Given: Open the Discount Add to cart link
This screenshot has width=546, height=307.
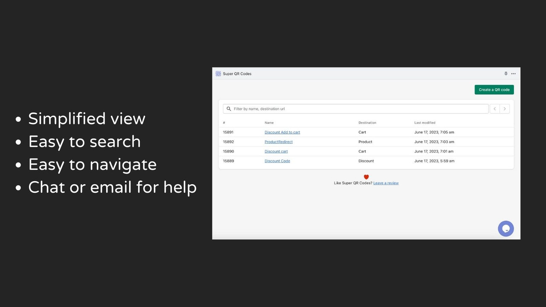Looking at the screenshot, I should pyautogui.click(x=282, y=132).
